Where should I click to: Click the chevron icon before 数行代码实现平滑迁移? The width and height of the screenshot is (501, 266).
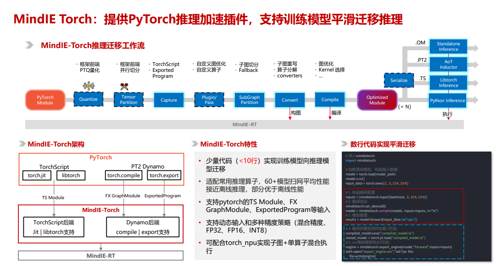(344, 144)
